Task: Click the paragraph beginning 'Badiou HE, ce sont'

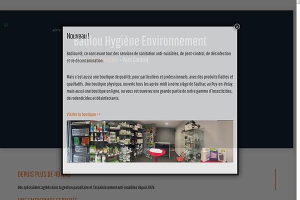Action: 149,57
